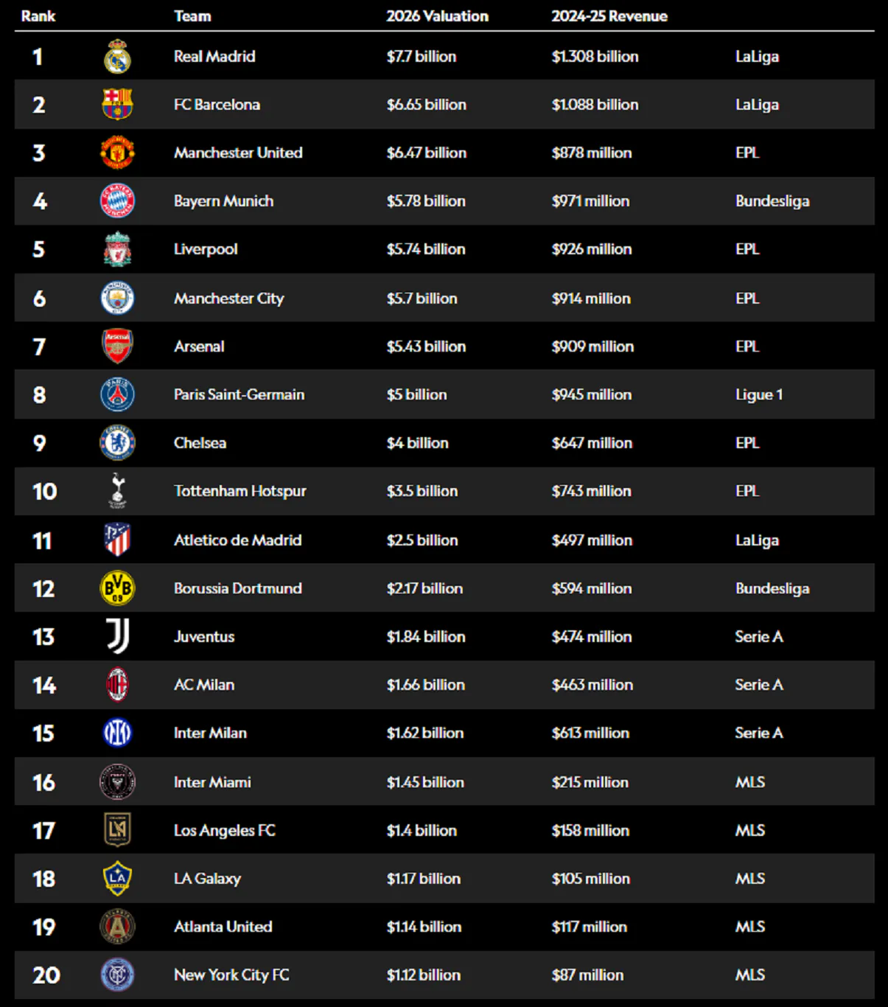Click the LA Galaxy crest icon
The height and width of the screenshot is (1007, 888).
click(117, 879)
